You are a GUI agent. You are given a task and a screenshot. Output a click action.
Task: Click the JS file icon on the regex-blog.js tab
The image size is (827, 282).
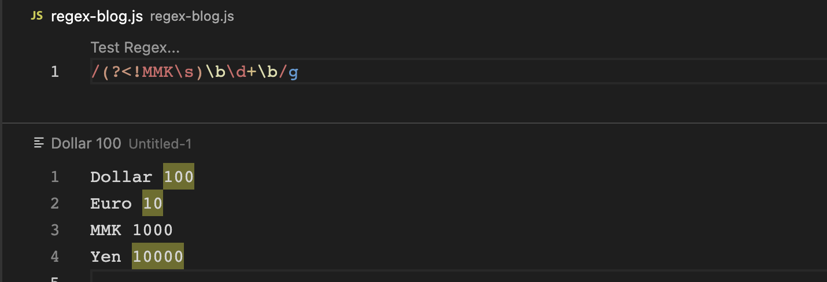click(x=36, y=16)
